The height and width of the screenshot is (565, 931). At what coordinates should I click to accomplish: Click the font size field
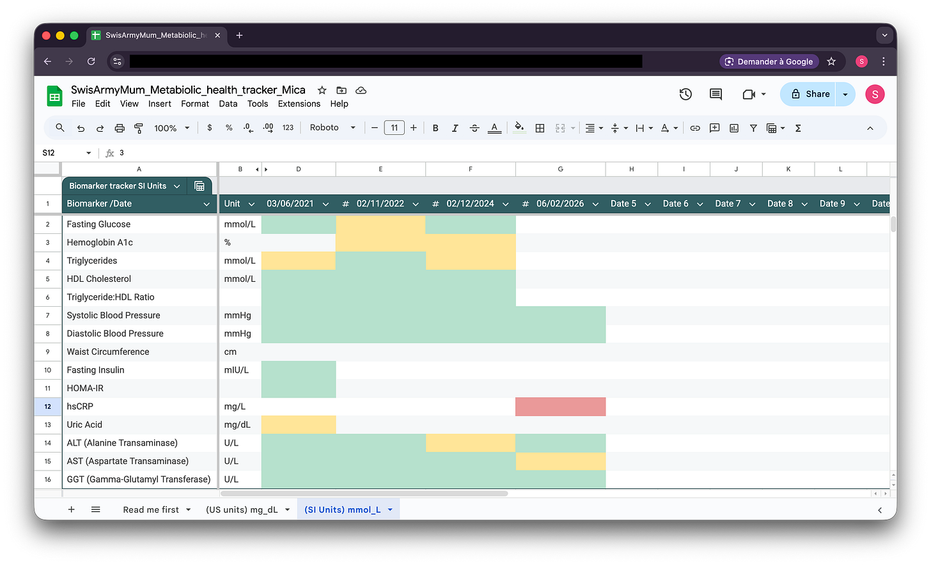(x=395, y=128)
